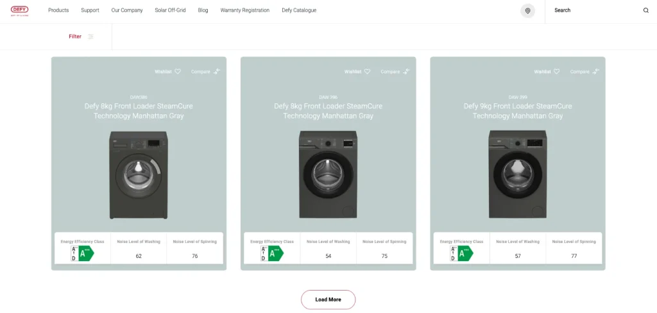The height and width of the screenshot is (313, 657).
Task: Click energy class A+++ badge on DAW 399
Action: pos(461,253)
